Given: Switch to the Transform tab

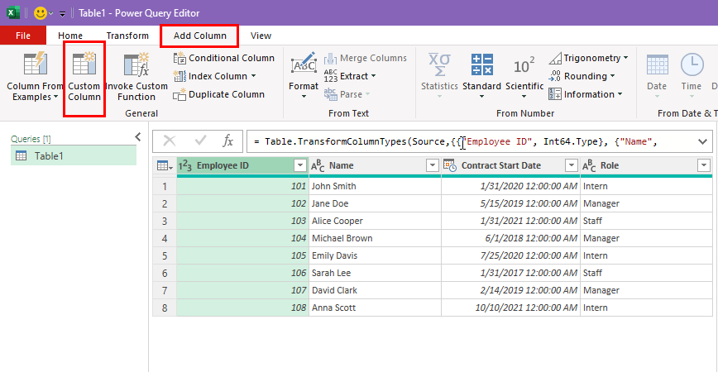Looking at the screenshot, I should click(127, 36).
